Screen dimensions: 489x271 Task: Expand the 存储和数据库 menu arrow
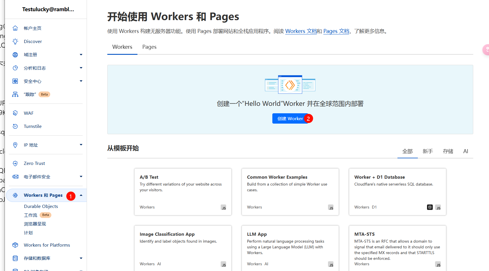[81, 258]
